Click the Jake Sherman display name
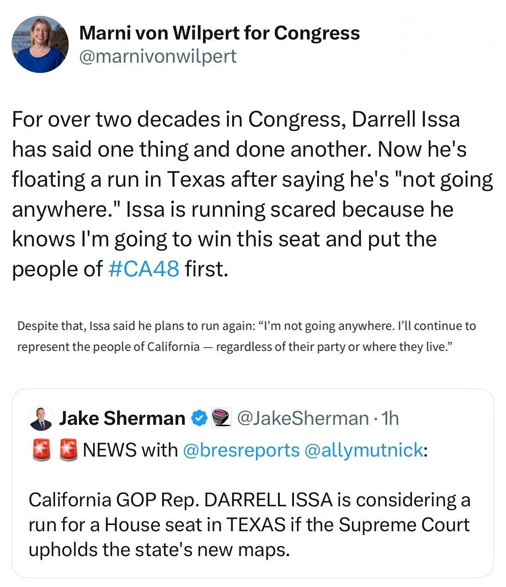The height and width of the screenshot is (587, 506). [x=122, y=418]
